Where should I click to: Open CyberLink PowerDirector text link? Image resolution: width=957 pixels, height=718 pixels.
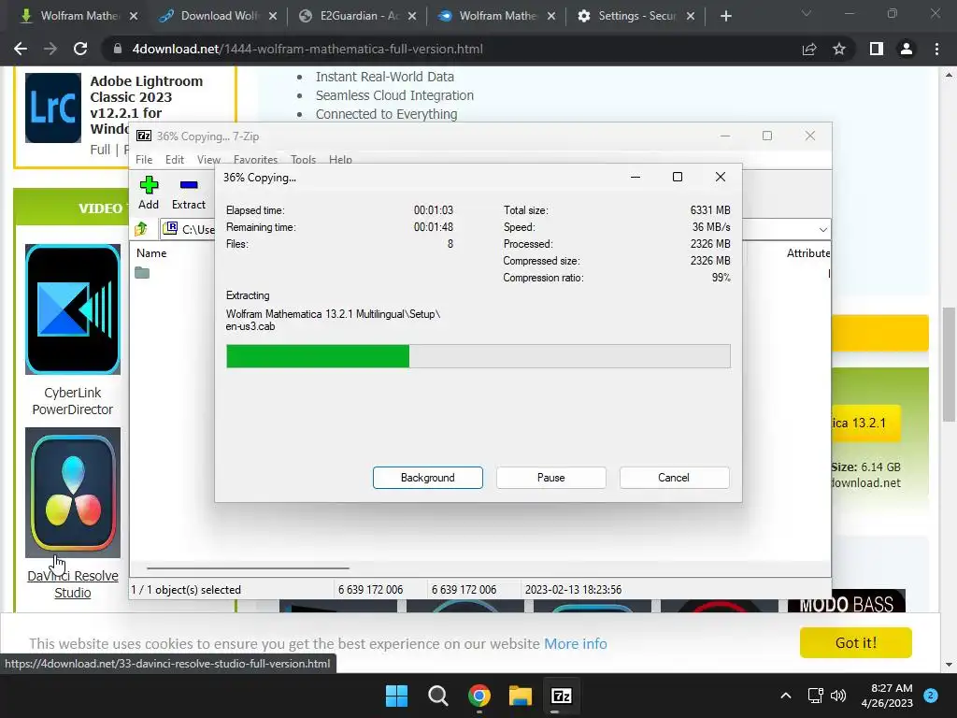(x=73, y=401)
